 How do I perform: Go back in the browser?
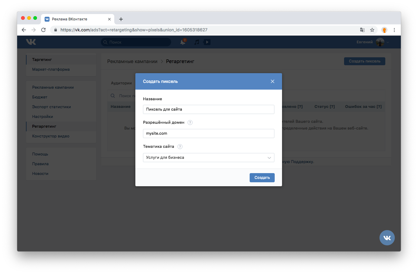click(x=24, y=30)
